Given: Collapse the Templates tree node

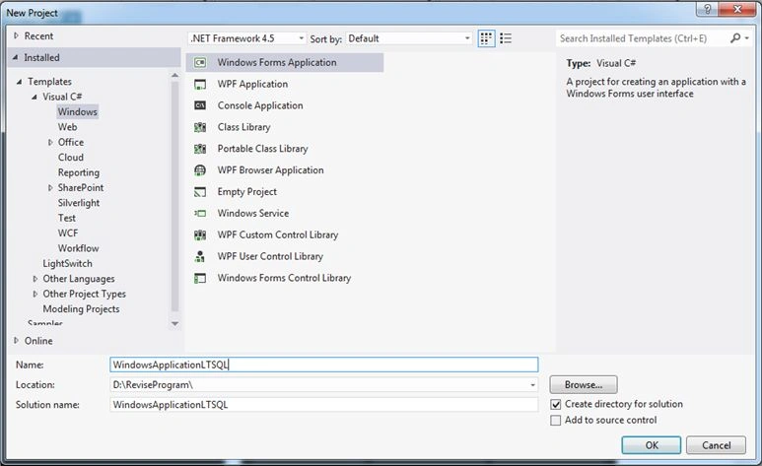Looking at the screenshot, I should tap(19, 82).
